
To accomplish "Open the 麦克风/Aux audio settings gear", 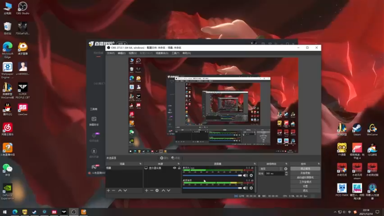I will tap(251, 175).
